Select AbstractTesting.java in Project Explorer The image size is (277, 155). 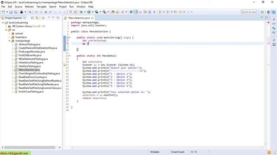pyautogui.click(x=29, y=44)
